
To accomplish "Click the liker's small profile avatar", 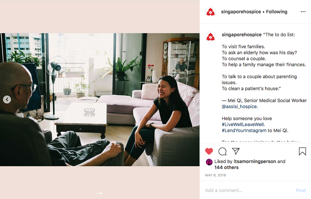I will pyautogui.click(x=209, y=162).
